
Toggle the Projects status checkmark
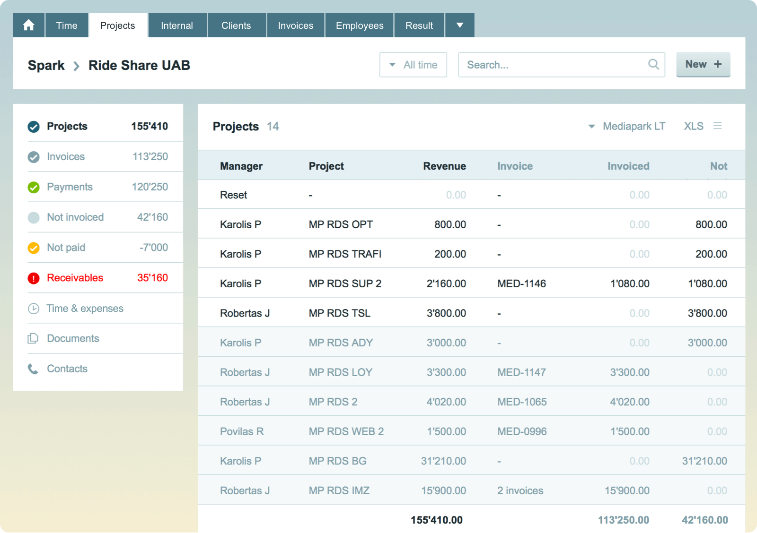pos(33,126)
